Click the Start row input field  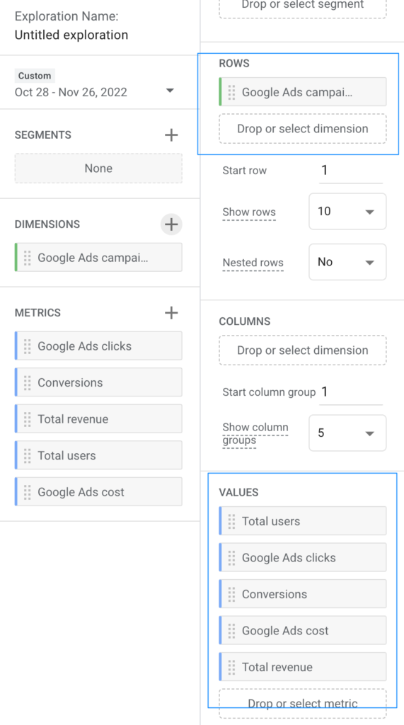coord(351,171)
